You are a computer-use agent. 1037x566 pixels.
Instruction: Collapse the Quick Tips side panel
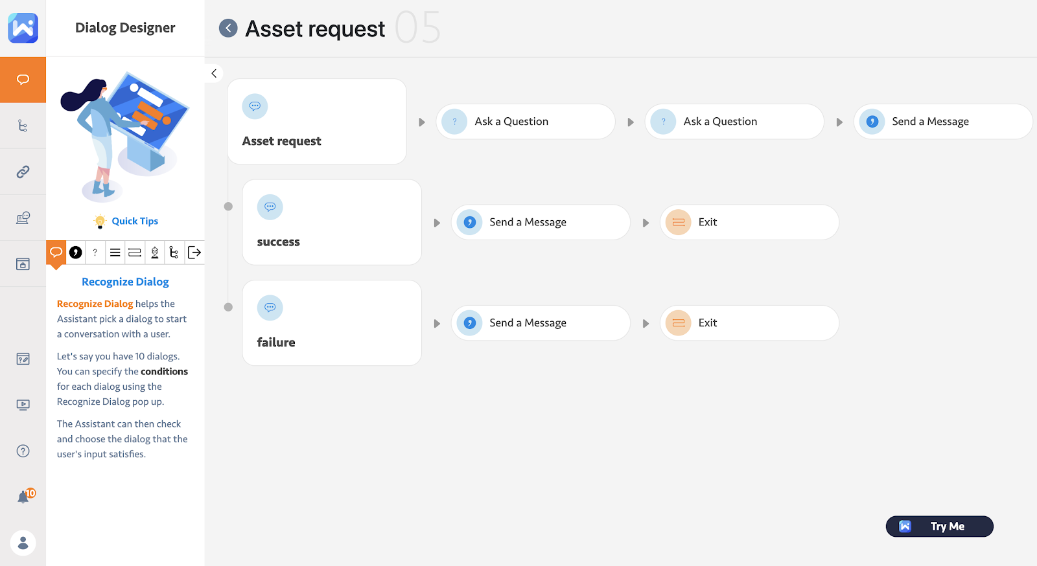point(214,74)
